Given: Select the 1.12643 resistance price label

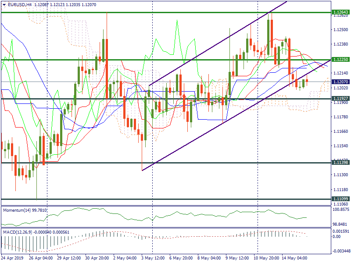Looking at the screenshot, I should (x=340, y=12).
